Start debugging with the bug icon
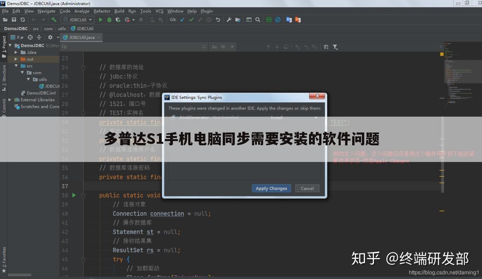Screen dimensions: 482x279 coord(109,20)
